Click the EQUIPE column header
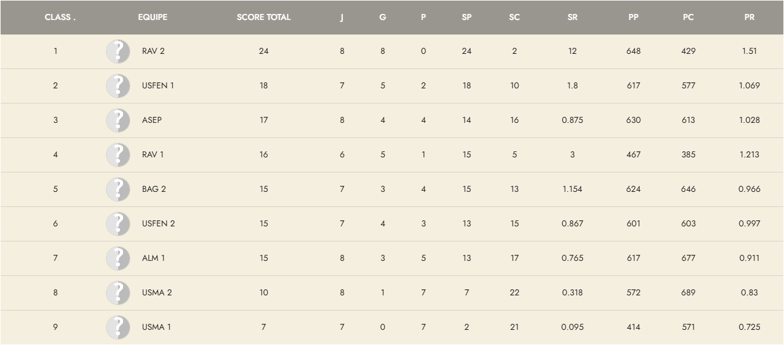Screen dimensions: 784x345 153,17
